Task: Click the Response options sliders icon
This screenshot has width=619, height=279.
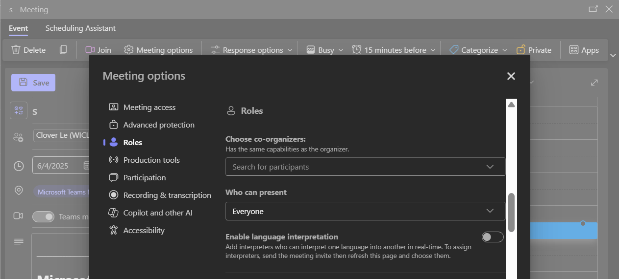Action: click(215, 50)
